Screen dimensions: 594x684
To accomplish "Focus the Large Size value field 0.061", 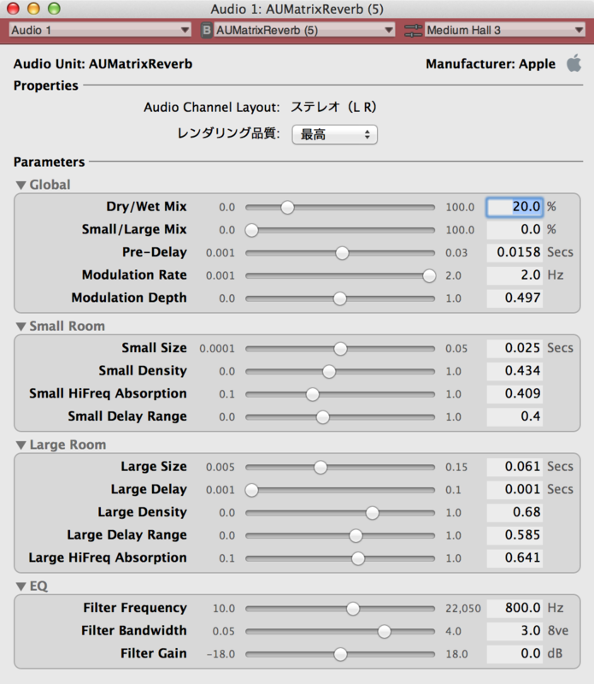I will pyautogui.click(x=515, y=467).
